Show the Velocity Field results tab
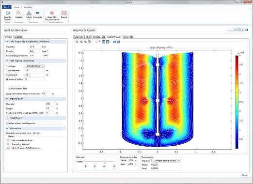This screenshot has width=253, height=184. coord(99,37)
